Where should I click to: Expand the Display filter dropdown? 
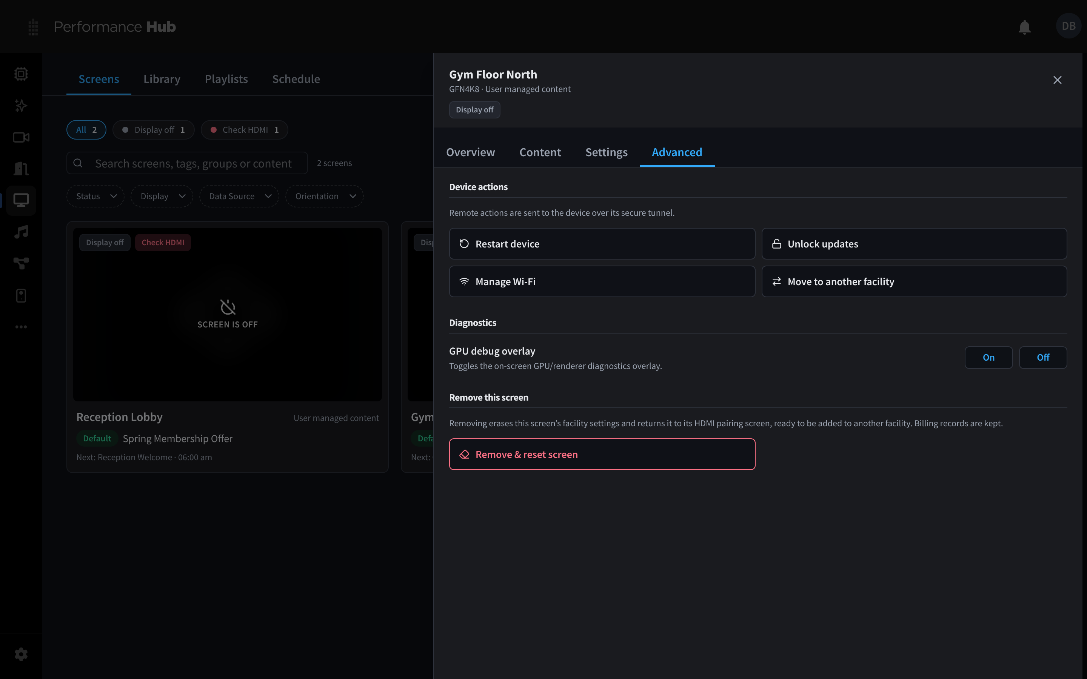(162, 196)
